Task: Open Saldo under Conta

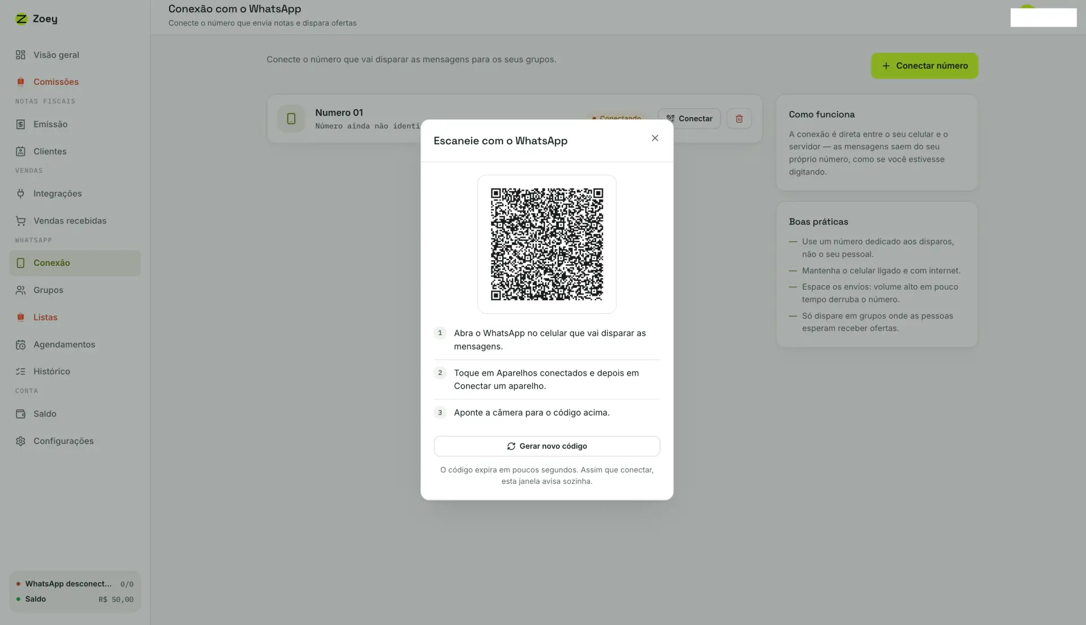Action: [75, 414]
